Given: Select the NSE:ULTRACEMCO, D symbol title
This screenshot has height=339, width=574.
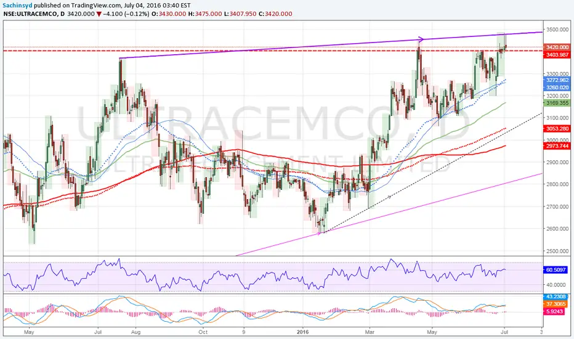Looking at the screenshot, I should 34,14.
